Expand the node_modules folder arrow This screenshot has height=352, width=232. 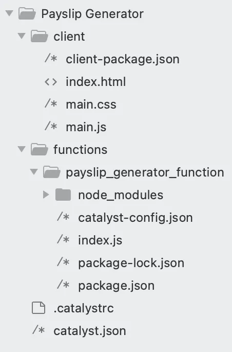46,195
